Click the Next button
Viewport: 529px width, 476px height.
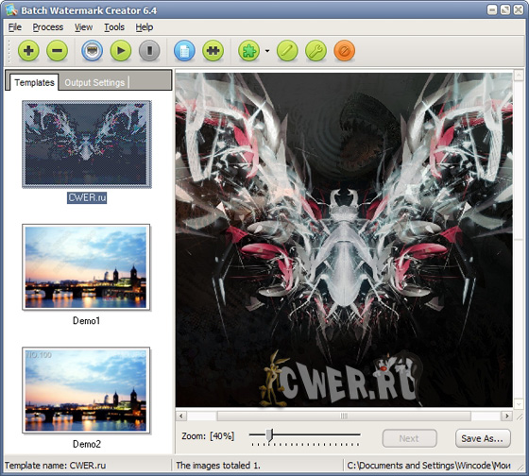coord(409,438)
